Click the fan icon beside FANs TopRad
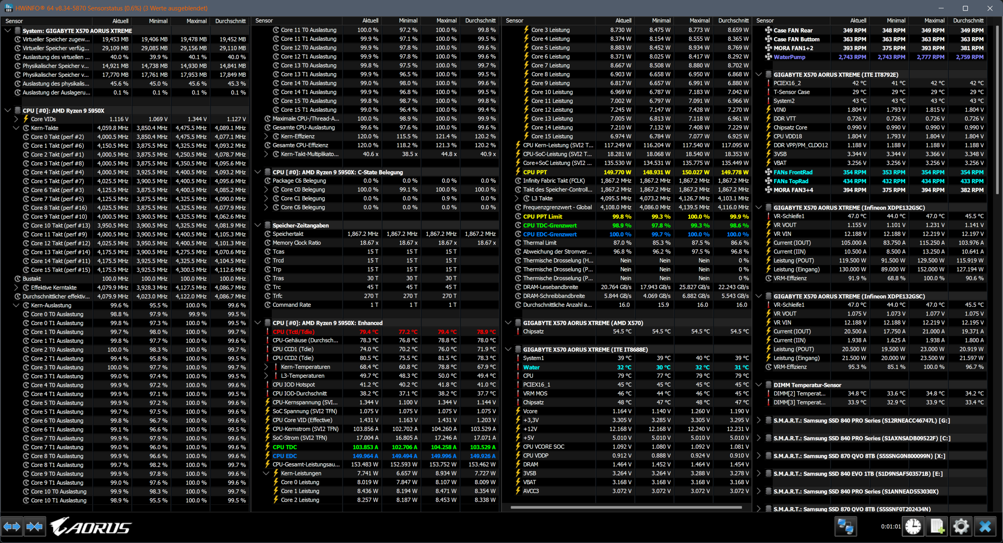The height and width of the screenshot is (543, 1003). click(768, 181)
